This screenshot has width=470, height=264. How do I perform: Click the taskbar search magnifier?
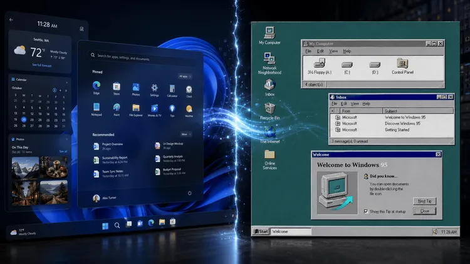[117, 225]
